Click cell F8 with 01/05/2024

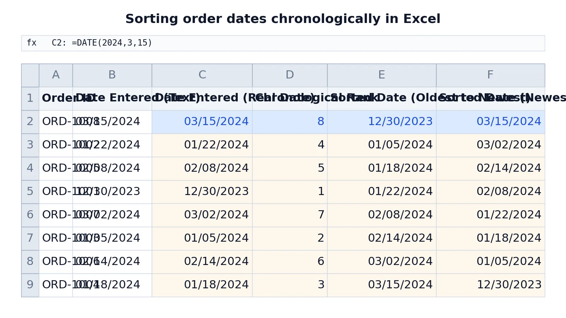490,262
